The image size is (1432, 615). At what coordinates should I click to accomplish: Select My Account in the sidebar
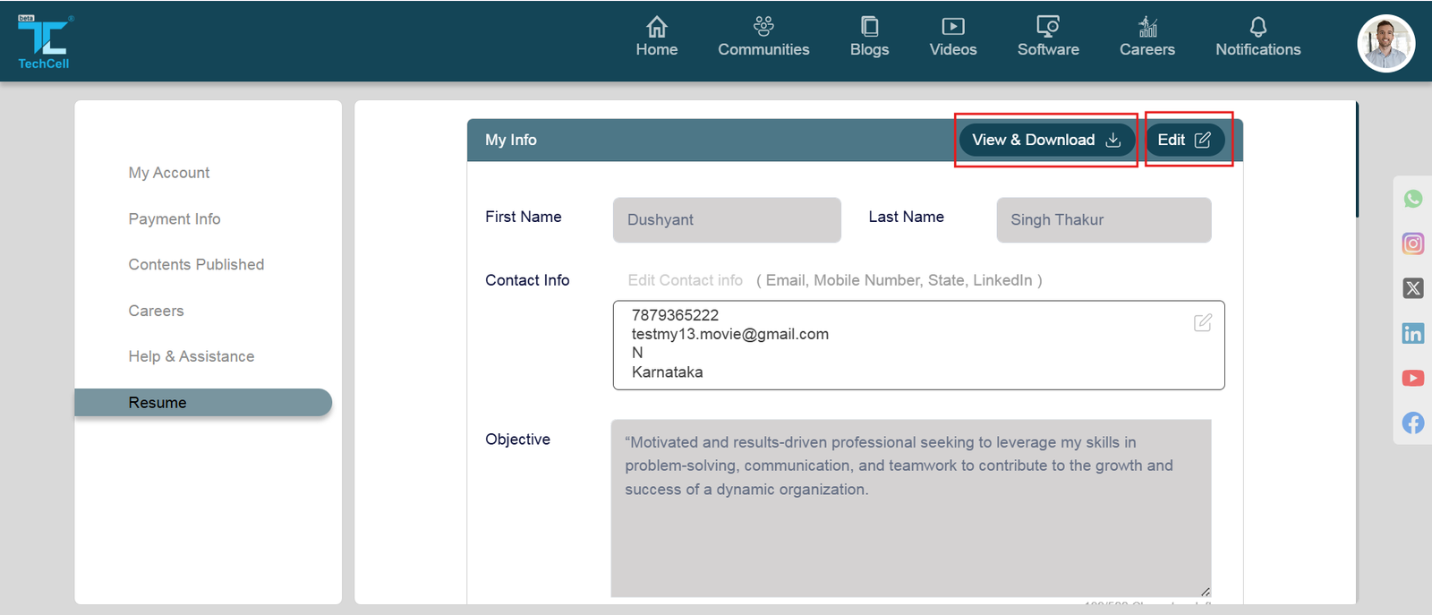(169, 173)
